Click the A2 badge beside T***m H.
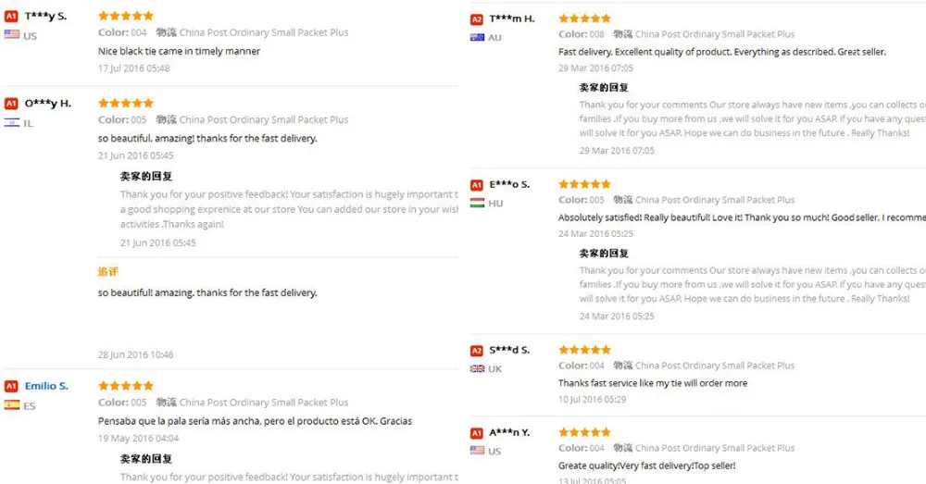The height and width of the screenshot is (484, 926). point(477,19)
